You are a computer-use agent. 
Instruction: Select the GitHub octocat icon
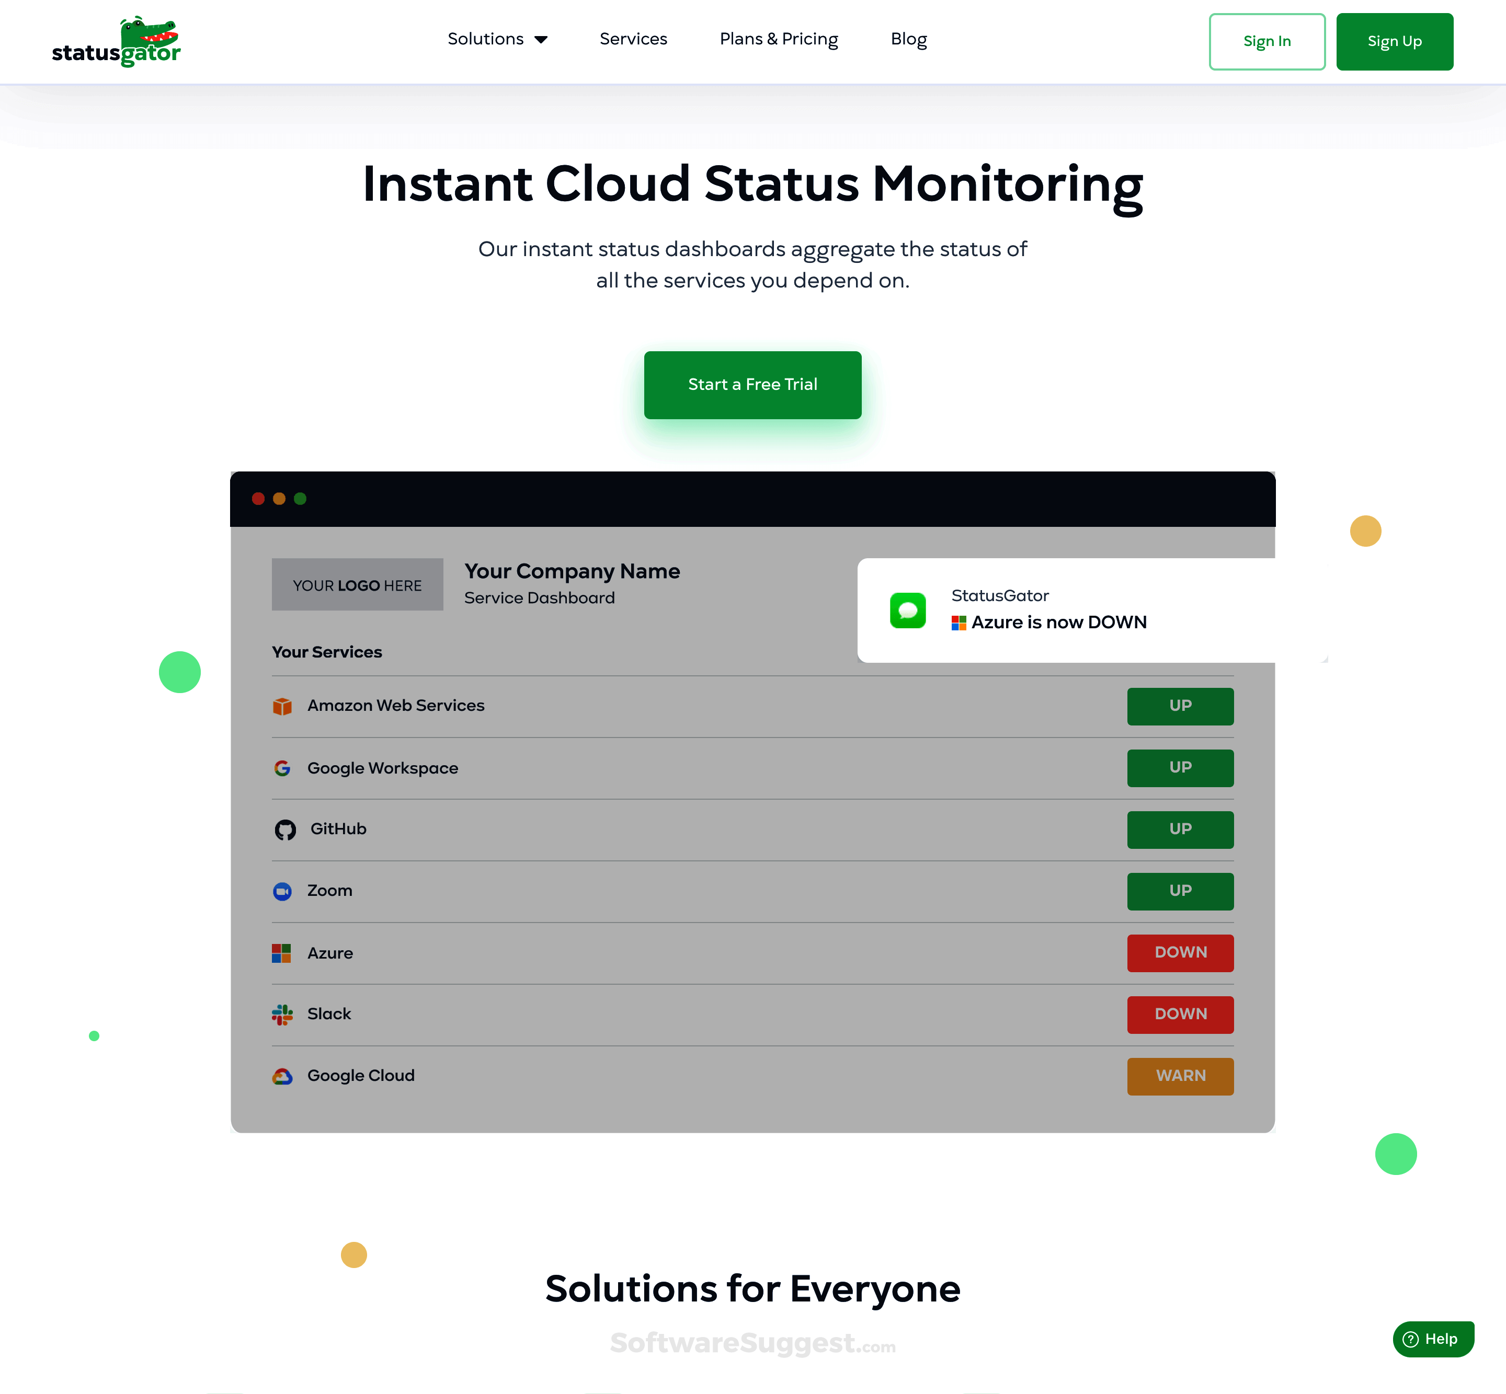point(285,829)
